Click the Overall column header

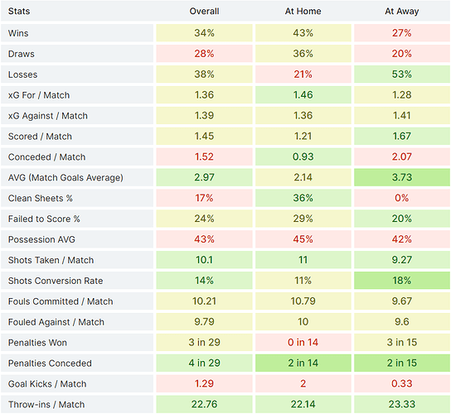click(x=204, y=12)
